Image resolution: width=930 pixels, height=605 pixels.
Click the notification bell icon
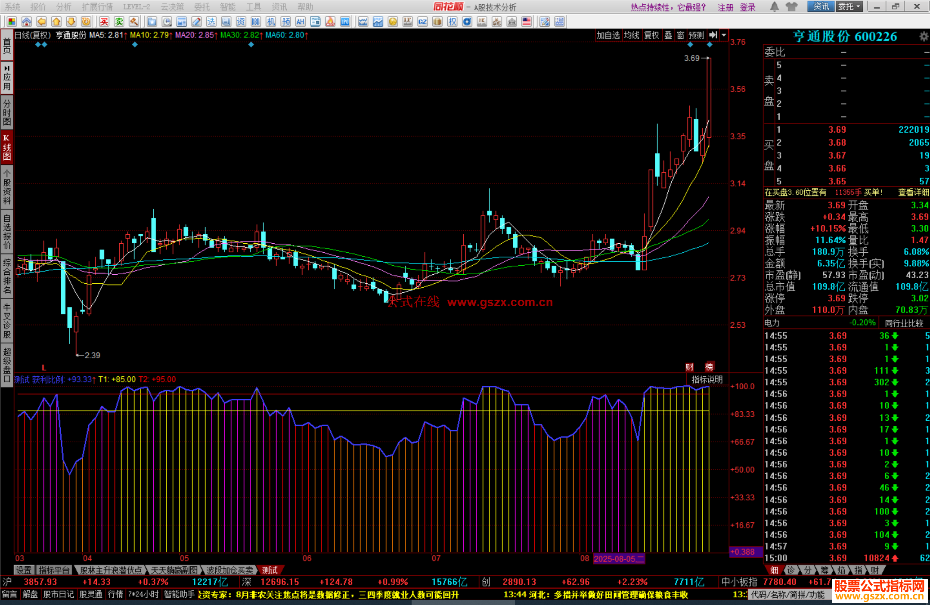pyautogui.click(x=774, y=6)
